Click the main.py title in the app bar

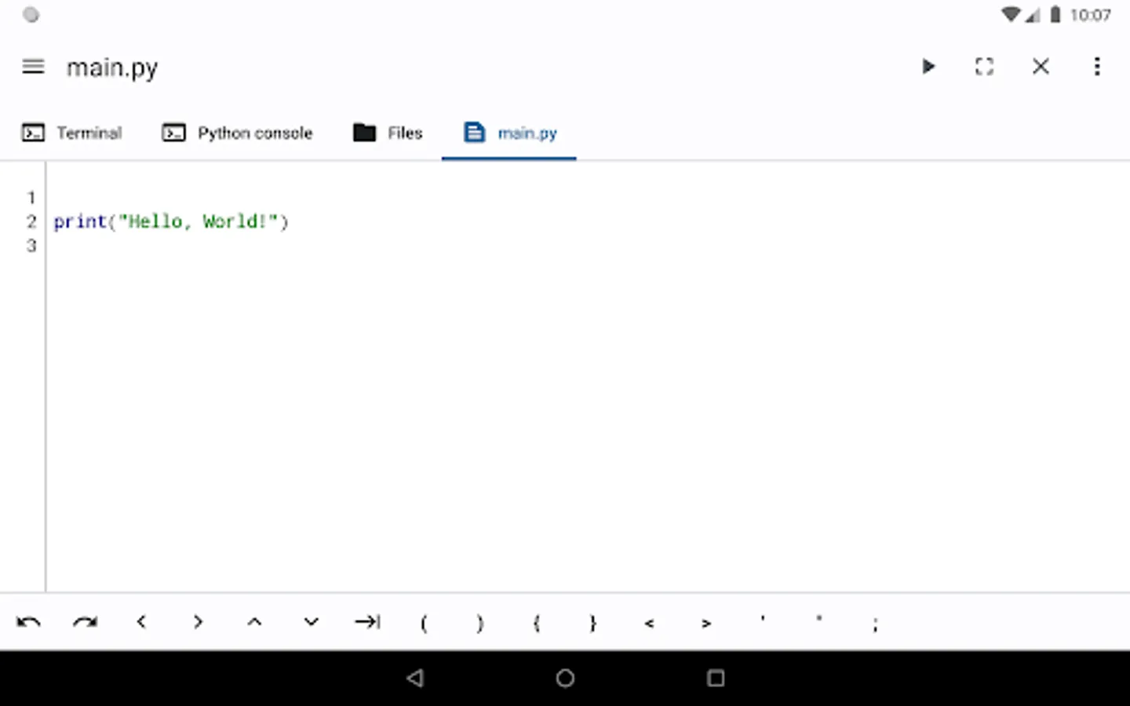click(112, 68)
